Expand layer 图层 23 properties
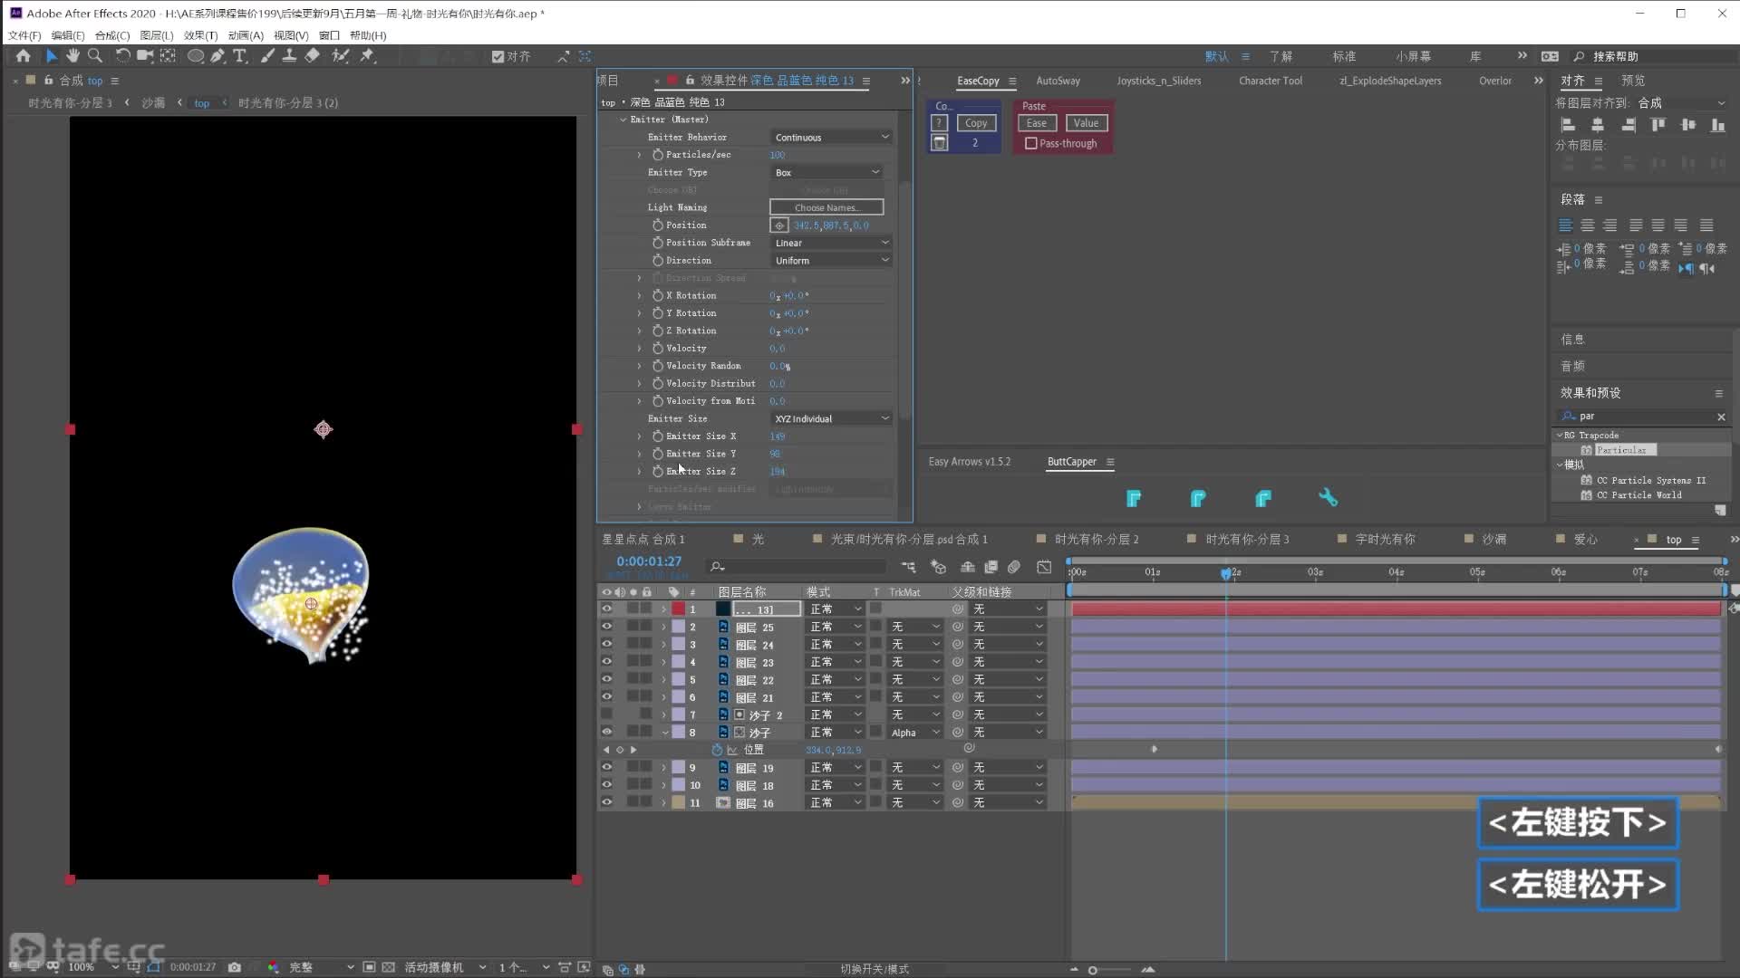Image resolution: width=1740 pixels, height=978 pixels. coord(664,662)
